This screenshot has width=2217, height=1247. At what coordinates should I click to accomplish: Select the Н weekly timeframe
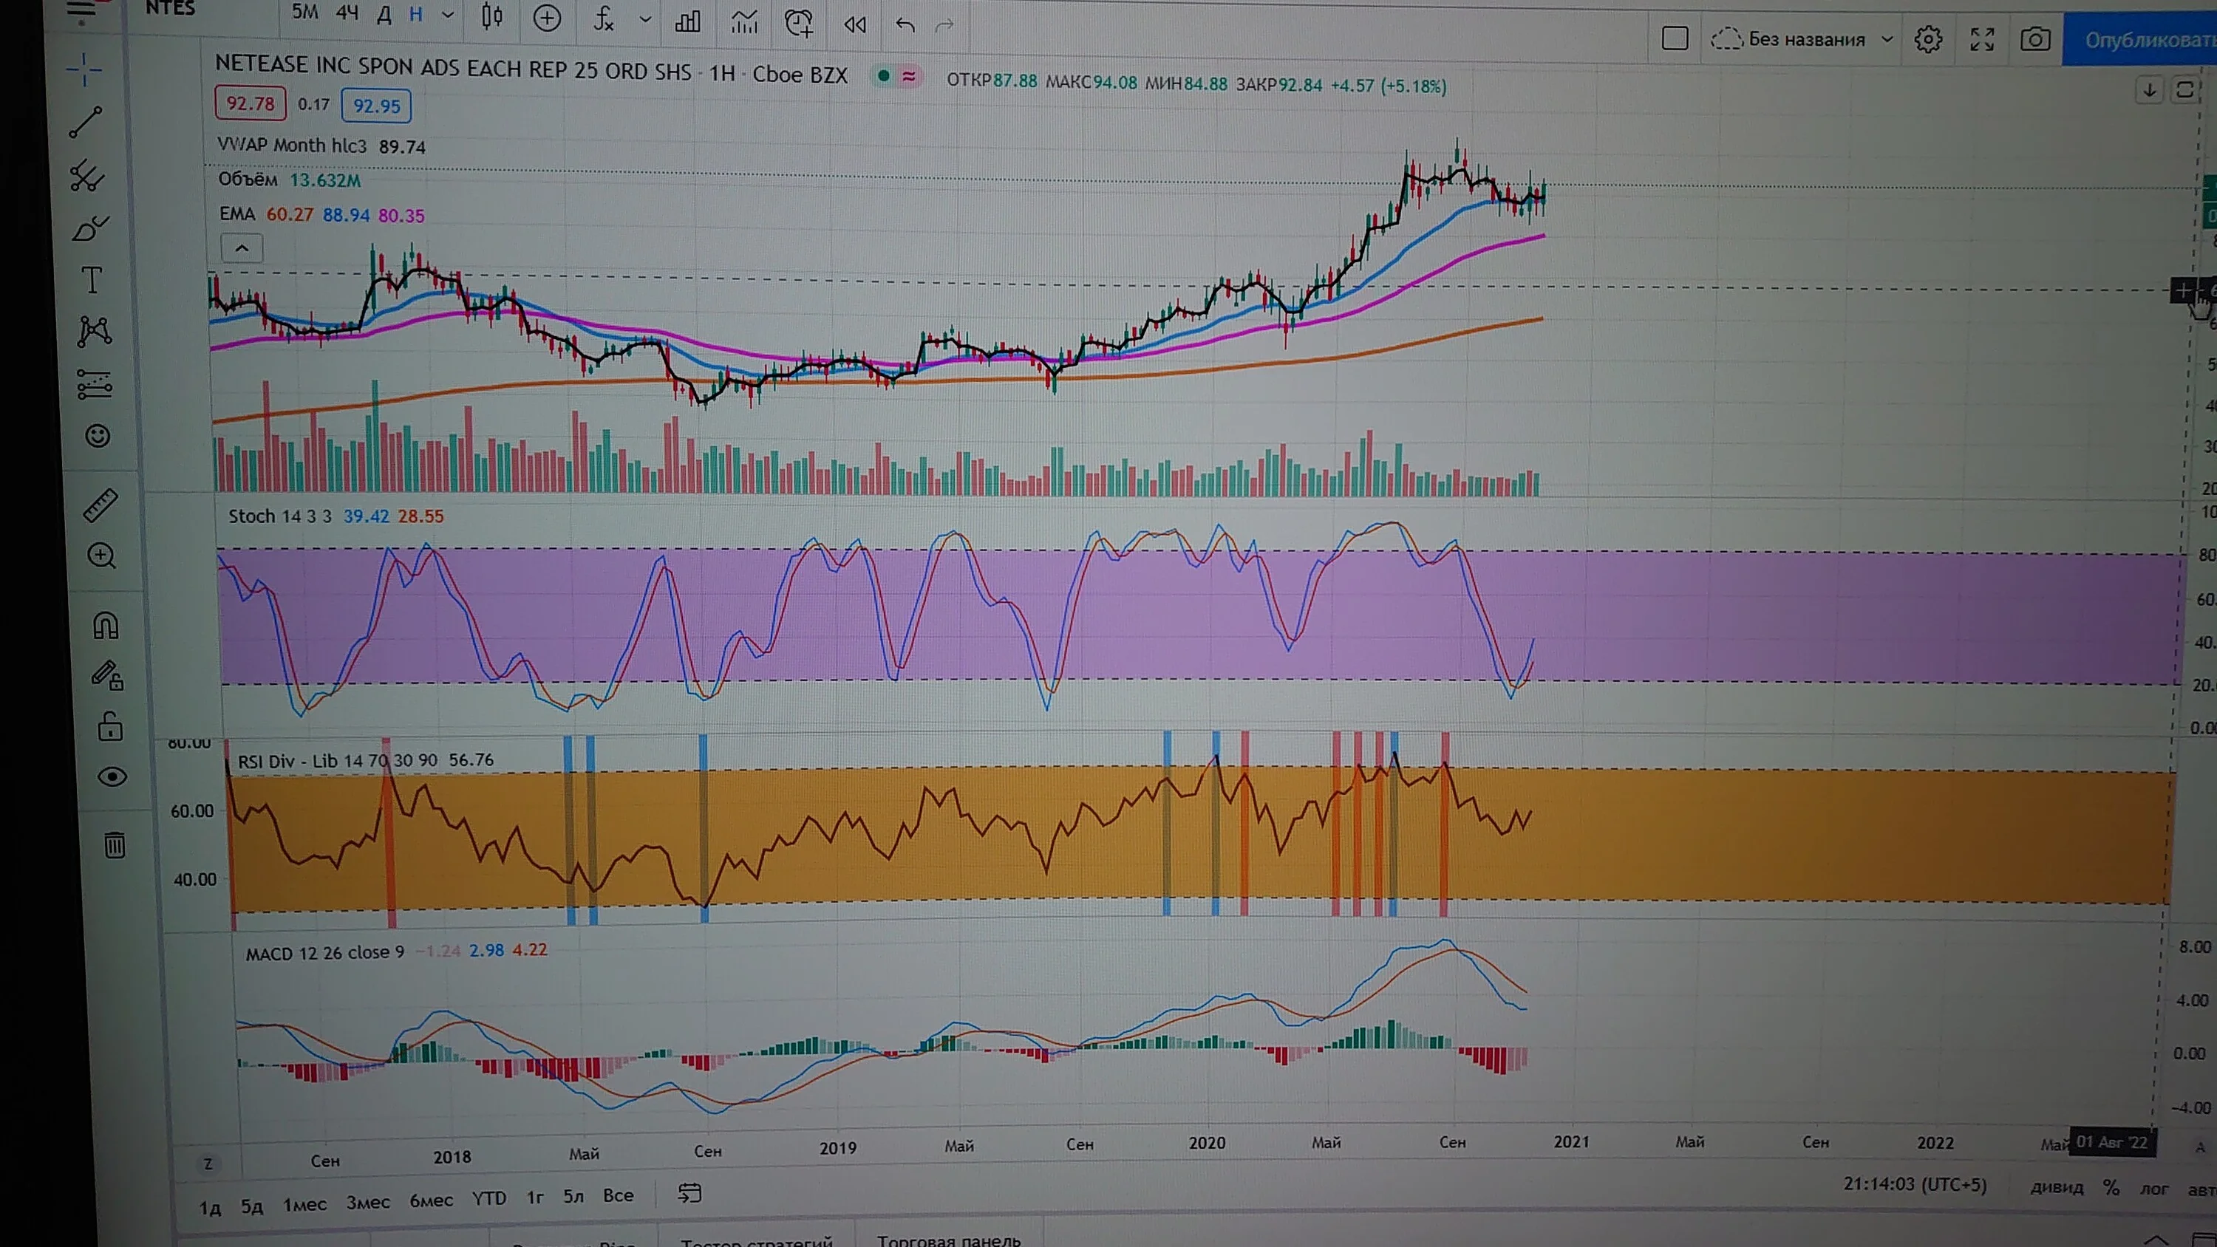[x=417, y=14]
